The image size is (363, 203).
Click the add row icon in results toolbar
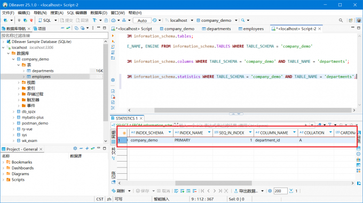tap(183, 191)
